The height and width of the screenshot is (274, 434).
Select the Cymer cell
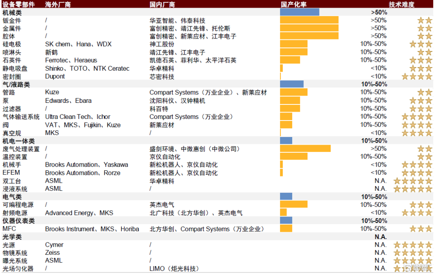54,245
